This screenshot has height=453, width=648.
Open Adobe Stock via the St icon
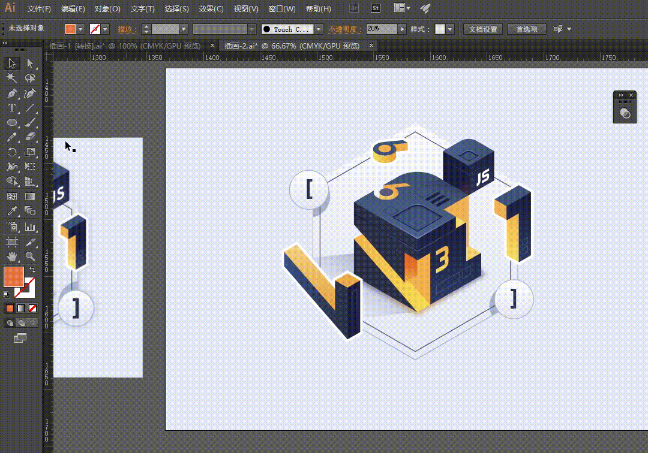coord(375,8)
